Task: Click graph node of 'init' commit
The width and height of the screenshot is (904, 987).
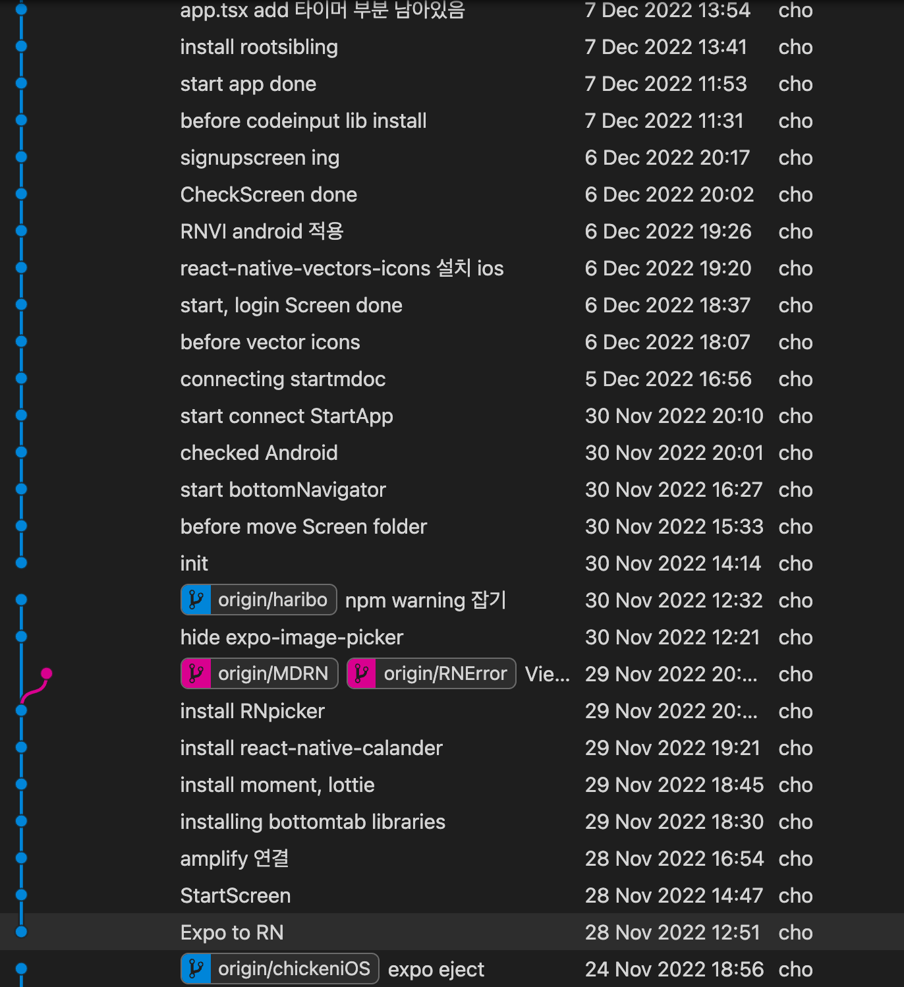Action: click(x=21, y=563)
